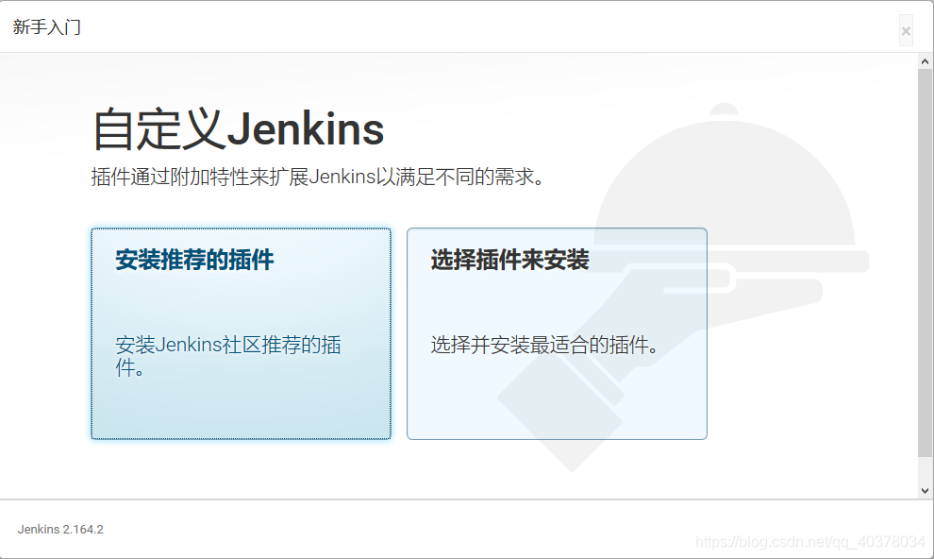This screenshot has width=934, height=559.
Task: Choose the 安装推荐的插件 option card
Action: pyautogui.click(x=242, y=333)
